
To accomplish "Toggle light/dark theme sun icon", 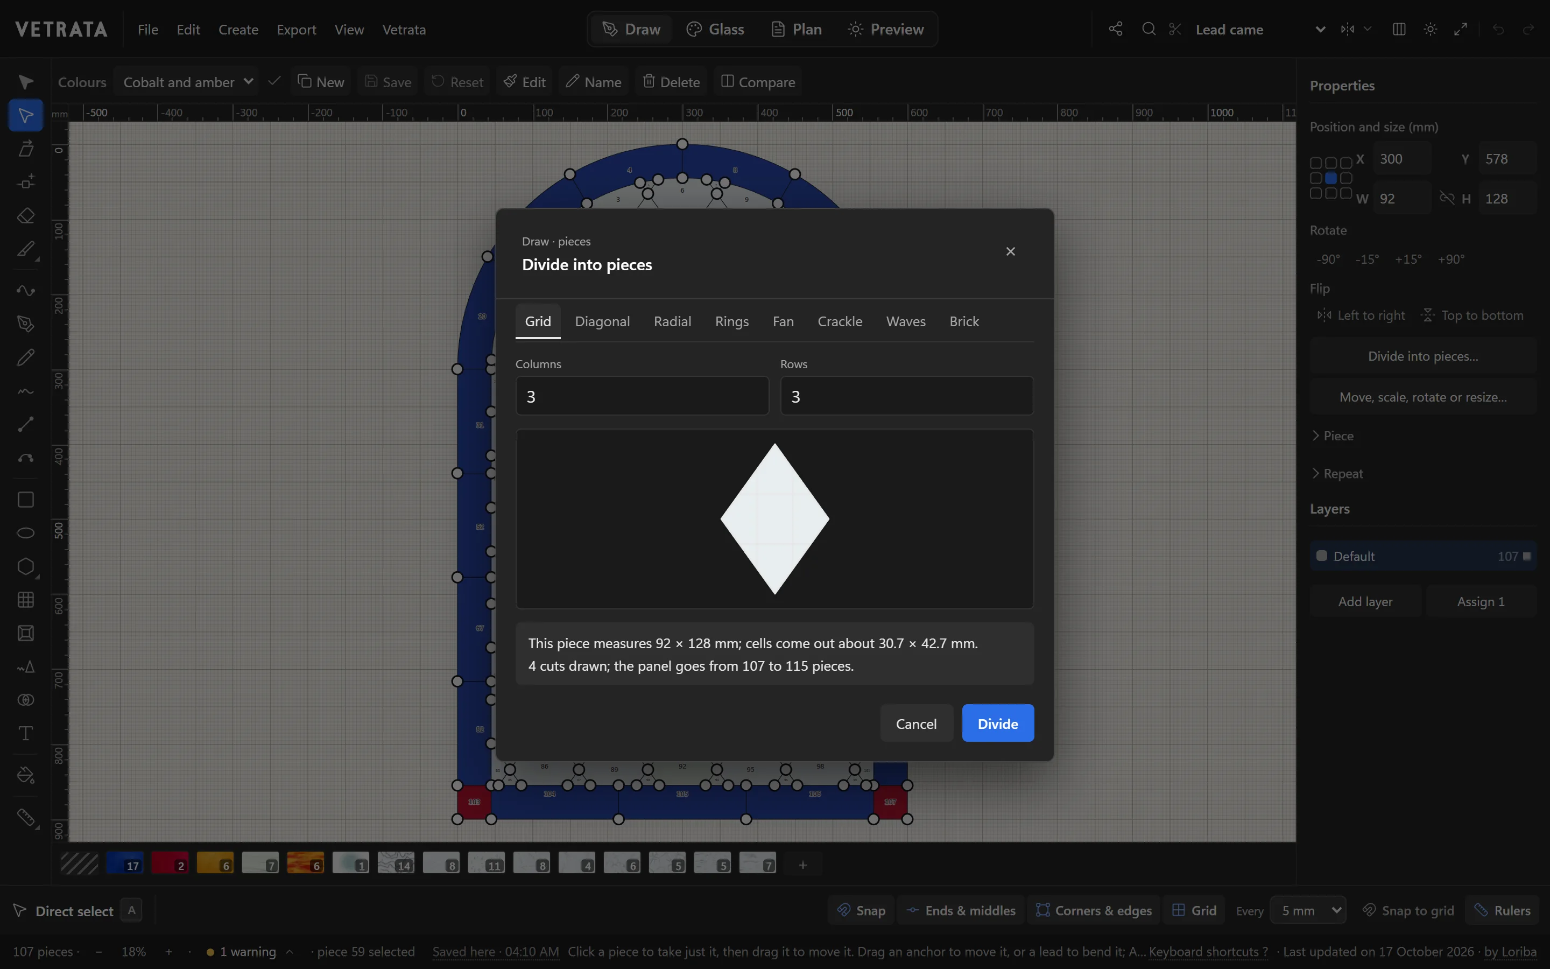I will pyautogui.click(x=1430, y=29).
